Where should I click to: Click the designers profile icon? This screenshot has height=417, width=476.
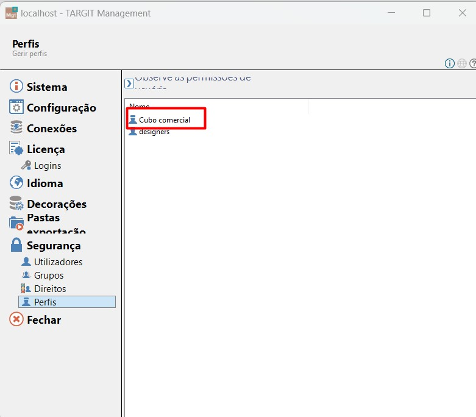(x=133, y=132)
